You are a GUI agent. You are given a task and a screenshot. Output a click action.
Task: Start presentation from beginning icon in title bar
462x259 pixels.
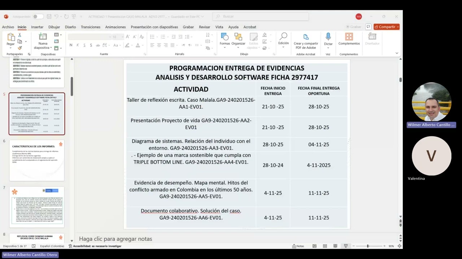pyautogui.click(x=74, y=17)
